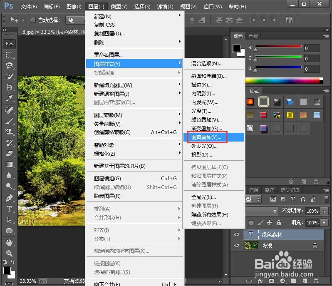
Task: Open the blend mode dropdown
Action: tap(262, 211)
